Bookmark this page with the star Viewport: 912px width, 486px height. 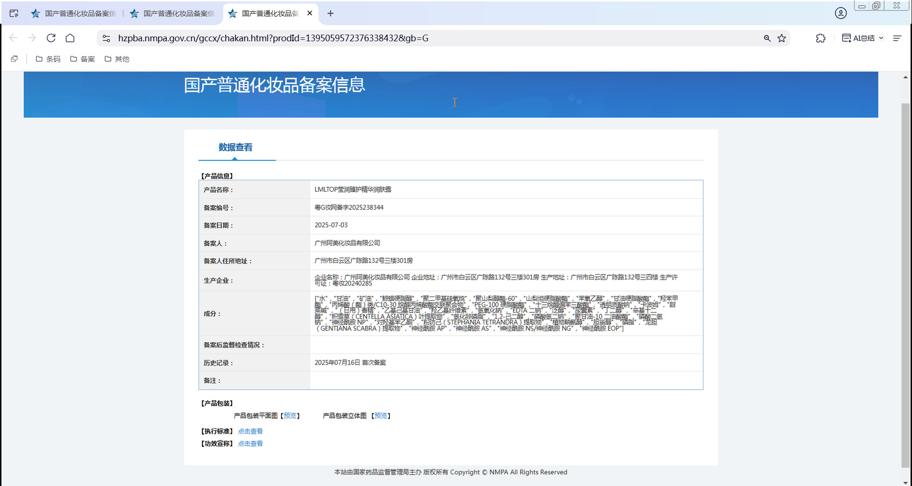[x=781, y=38]
